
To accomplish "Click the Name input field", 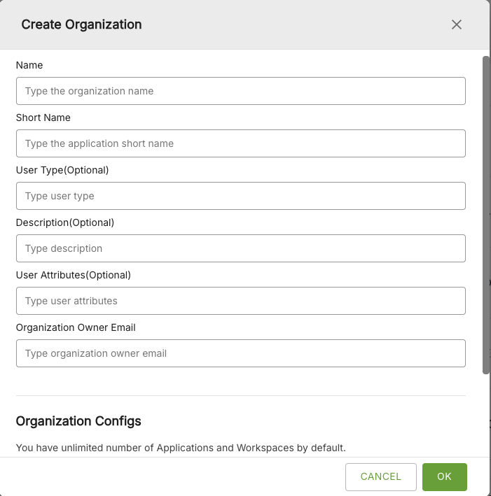I will point(240,91).
